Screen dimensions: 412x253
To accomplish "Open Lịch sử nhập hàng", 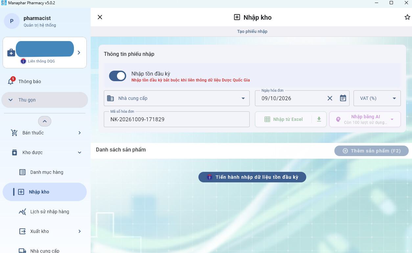I will [x=45, y=212].
